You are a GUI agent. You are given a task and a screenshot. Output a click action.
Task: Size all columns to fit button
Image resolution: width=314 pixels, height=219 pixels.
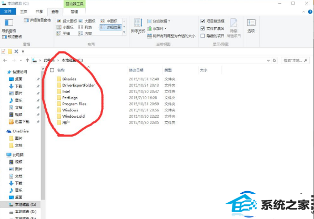coord(171,36)
